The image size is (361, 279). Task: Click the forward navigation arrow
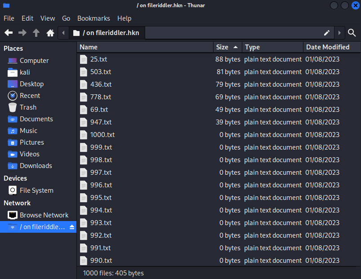(22, 33)
